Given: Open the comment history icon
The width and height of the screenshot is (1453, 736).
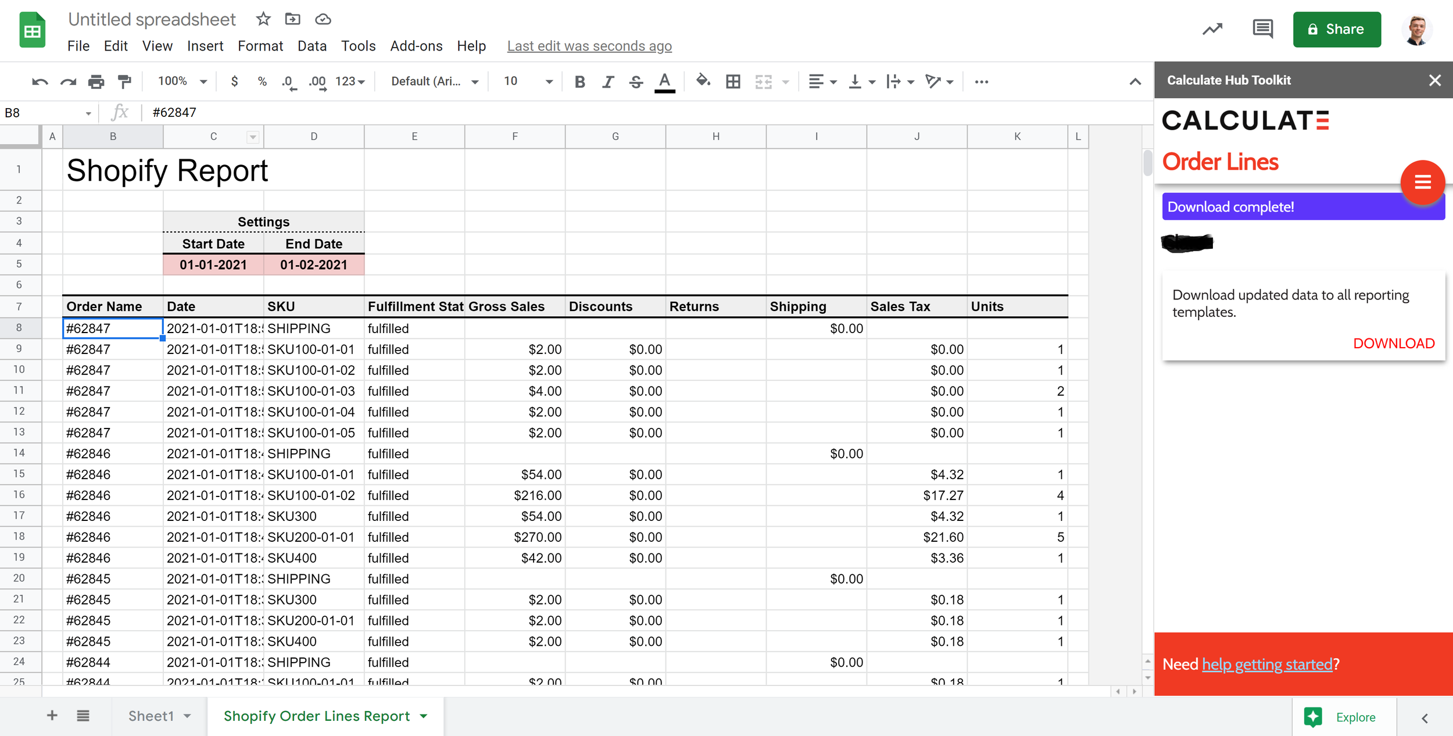Looking at the screenshot, I should pos(1262,29).
